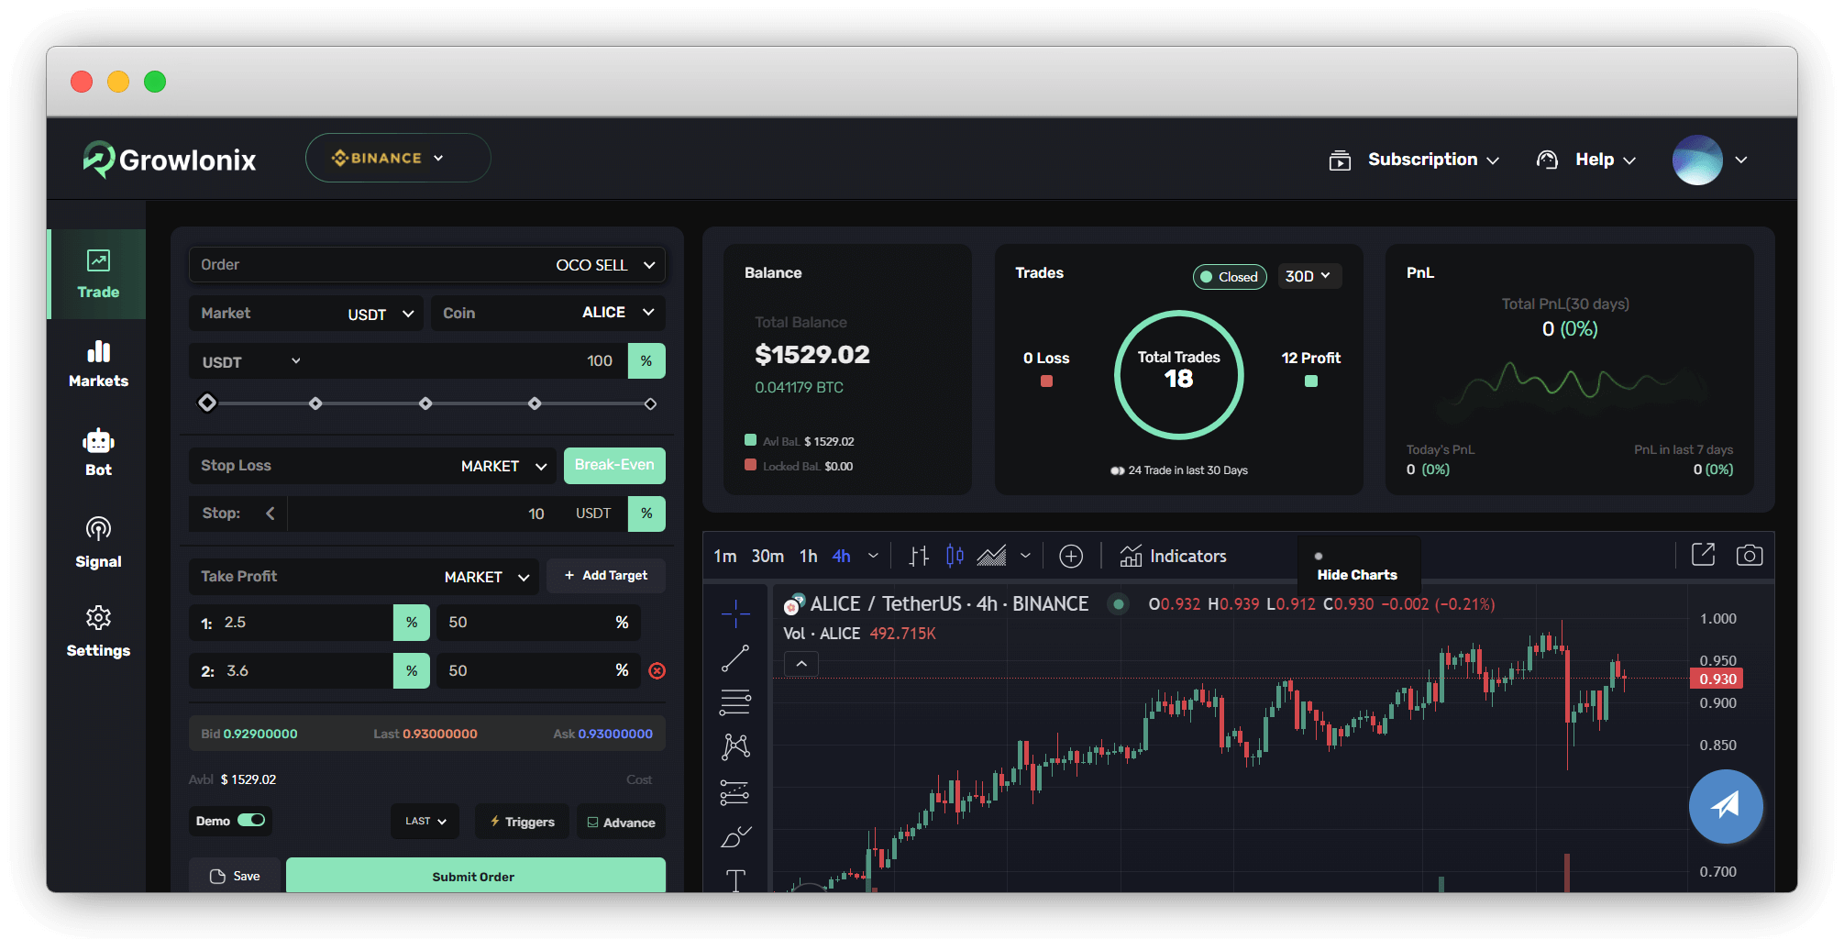Open the BINANCE exchange selector
Screen dimensions: 1844x939
click(397, 157)
